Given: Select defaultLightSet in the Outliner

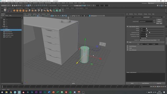Looking at the screenshot, I should [x=9, y=32].
